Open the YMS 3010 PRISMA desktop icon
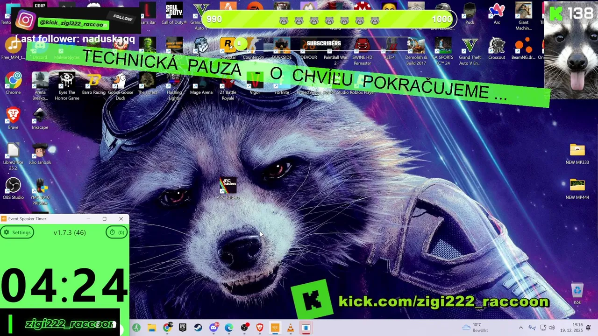This screenshot has width=598, height=336. coord(40,191)
